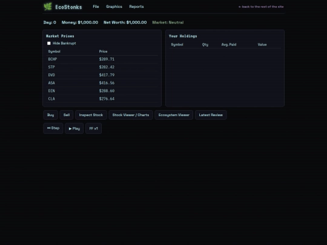
Task: Open the Reports menu
Action: click(x=136, y=7)
